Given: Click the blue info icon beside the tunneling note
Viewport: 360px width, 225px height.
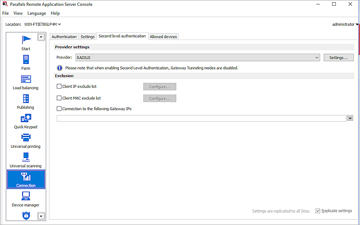Looking at the screenshot, I should [59, 68].
